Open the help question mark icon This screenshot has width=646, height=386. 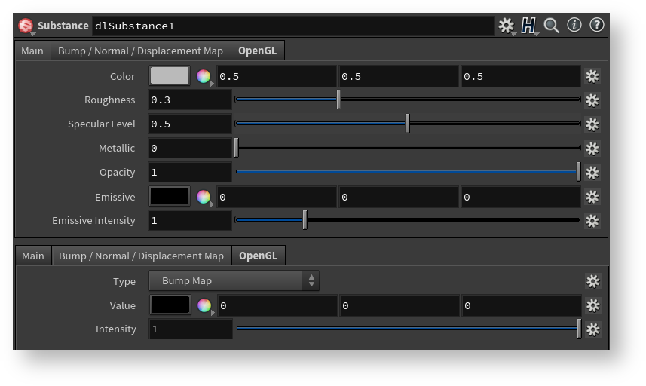tap(597, 26)
